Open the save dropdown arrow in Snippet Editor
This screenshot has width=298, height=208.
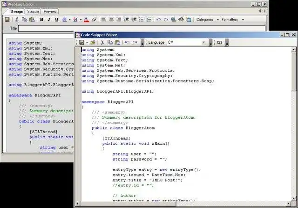coord(87,42)
